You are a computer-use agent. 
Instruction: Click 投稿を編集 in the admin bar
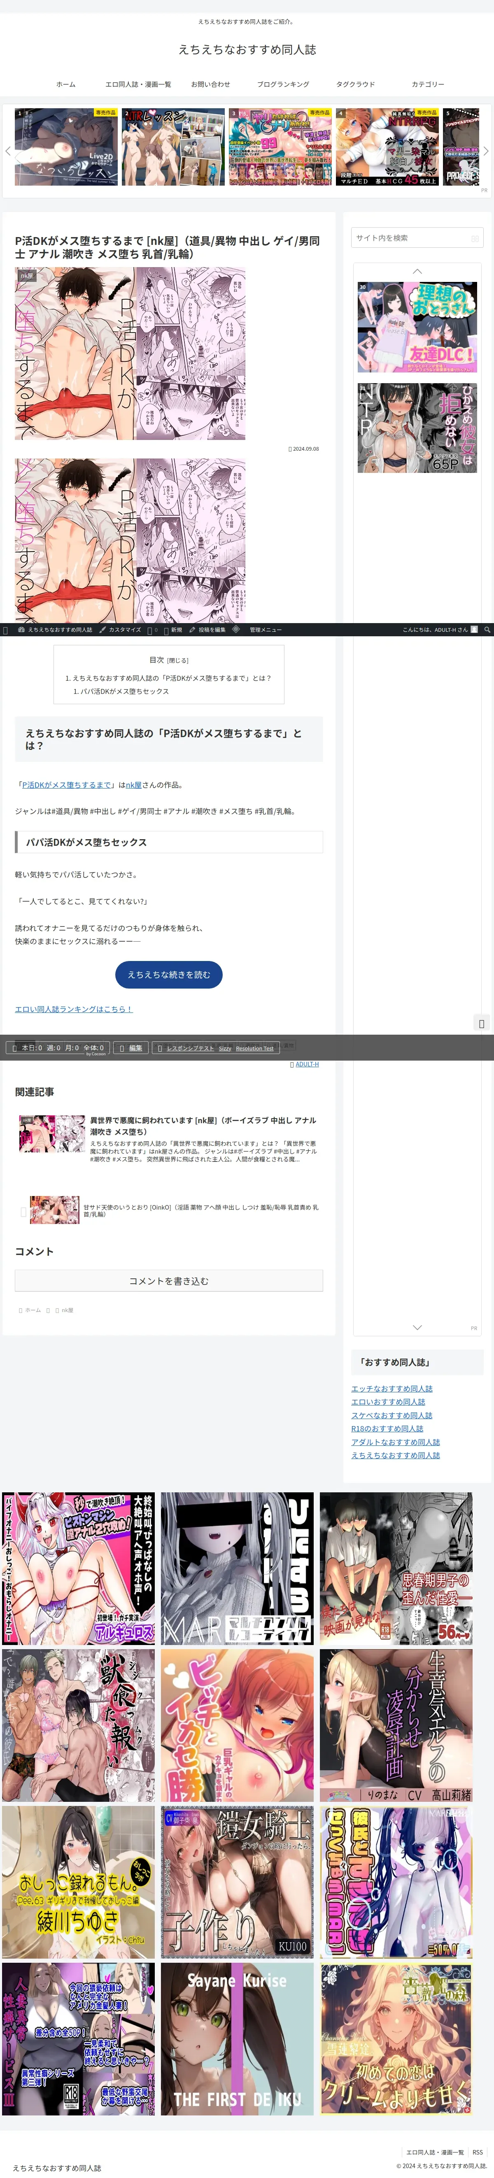(x=207, y=630)
